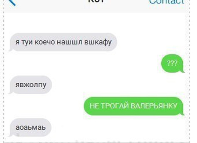Click the tail of the '???' bubble
The height and width of the screenshot is (143, 197).
(x=182, y=71)
